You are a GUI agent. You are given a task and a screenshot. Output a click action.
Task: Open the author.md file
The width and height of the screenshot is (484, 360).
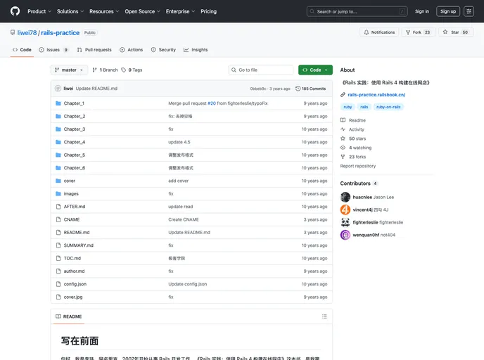point(74,271)
